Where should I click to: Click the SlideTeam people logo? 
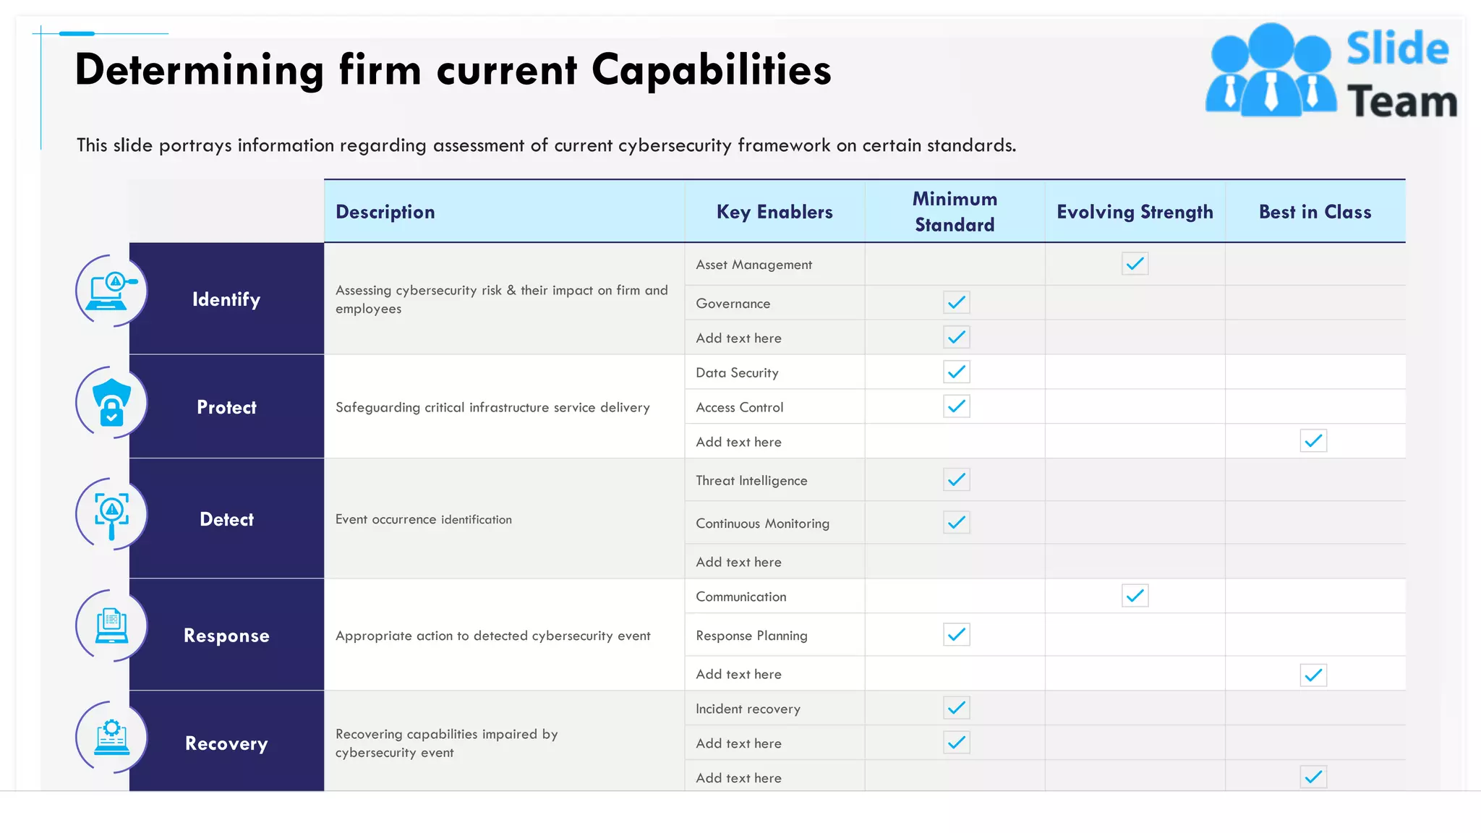point(1271,70)
